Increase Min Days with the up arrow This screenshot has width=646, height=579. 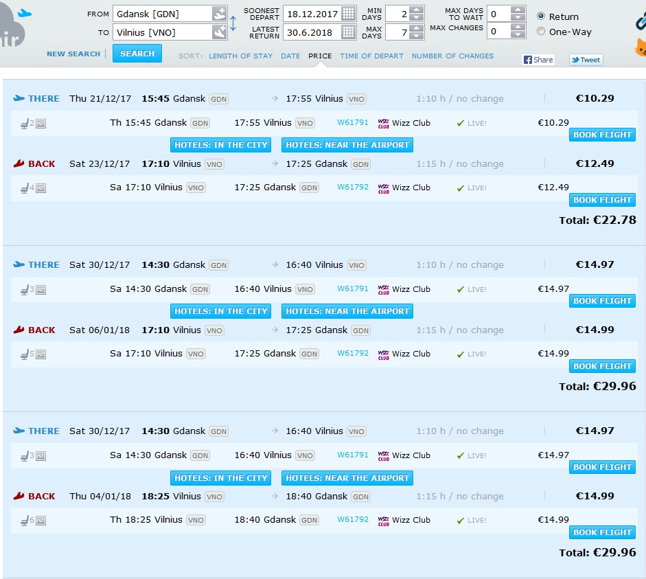417,10
